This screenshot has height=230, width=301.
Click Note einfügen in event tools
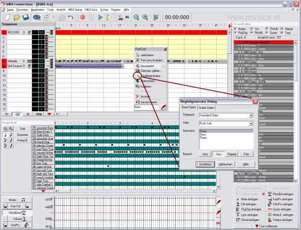pos(247,199)
